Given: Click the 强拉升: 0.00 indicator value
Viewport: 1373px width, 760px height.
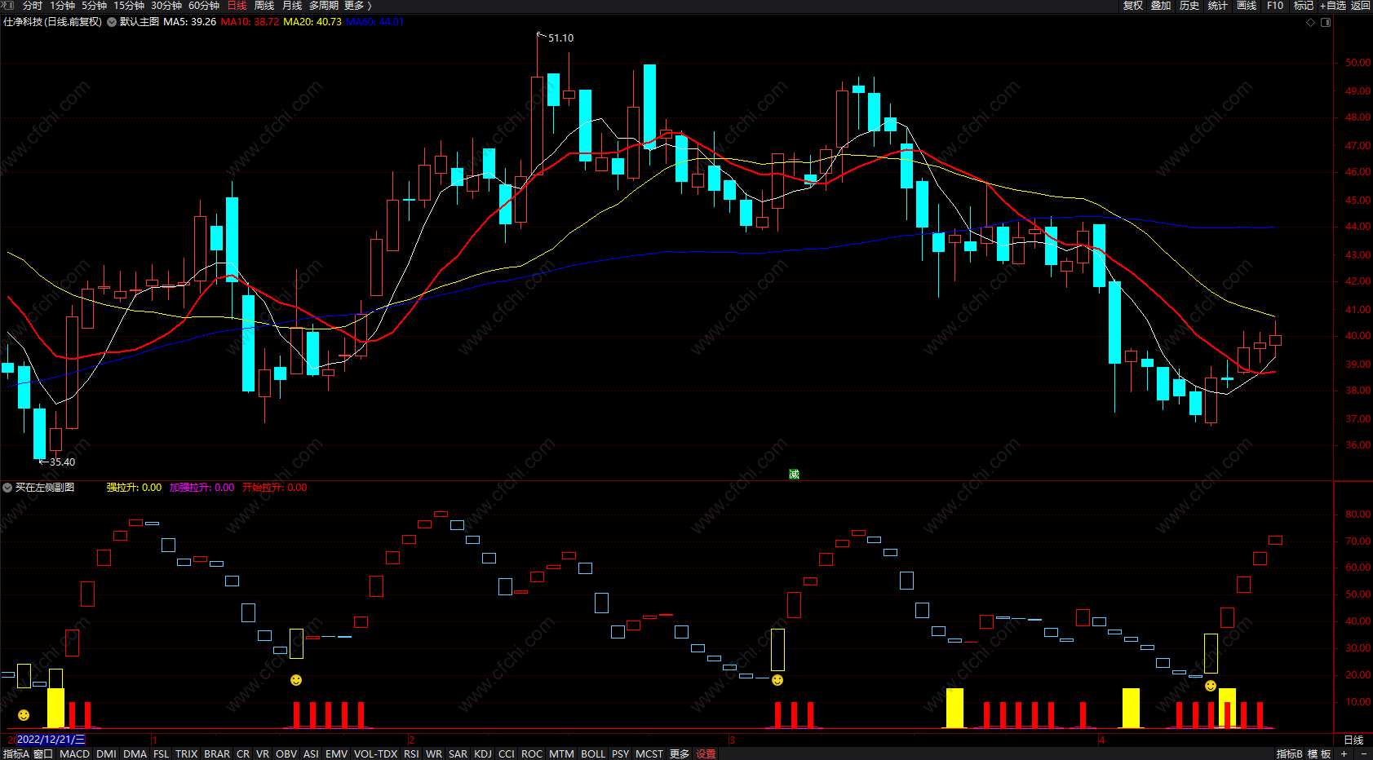Looking at the screenshot, I should (x=134, y=488).
